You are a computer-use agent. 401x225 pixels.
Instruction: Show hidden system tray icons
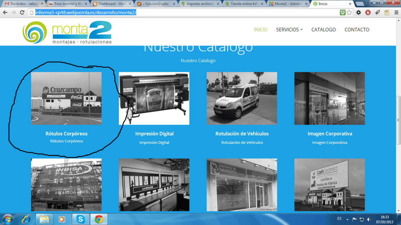pos(347,220)
